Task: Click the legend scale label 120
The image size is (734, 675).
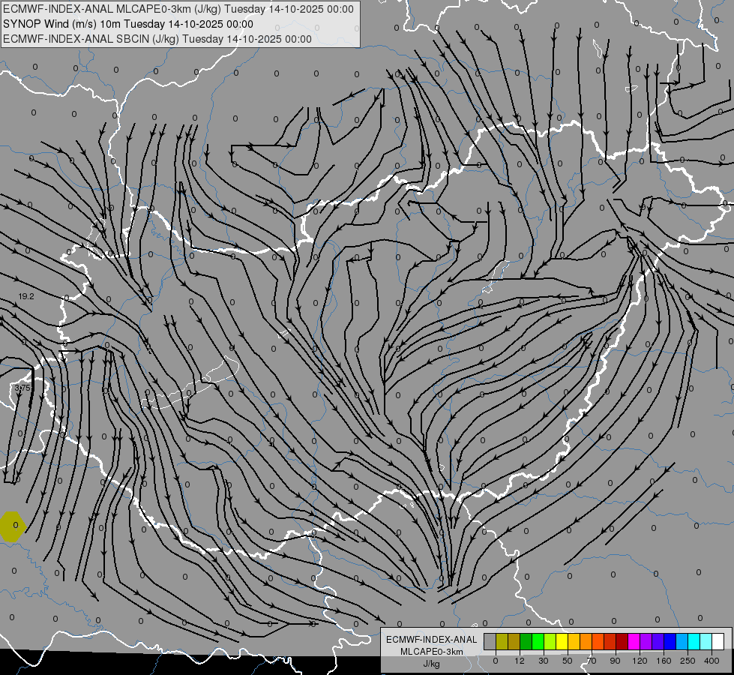Action: point(640,661)
